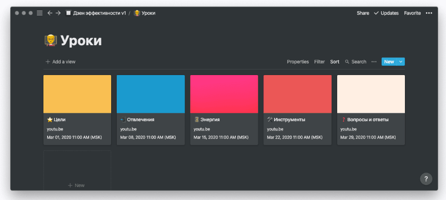Open the blue cover of Отвлечения card
This screenshot has height=200, width=446.
150,94
